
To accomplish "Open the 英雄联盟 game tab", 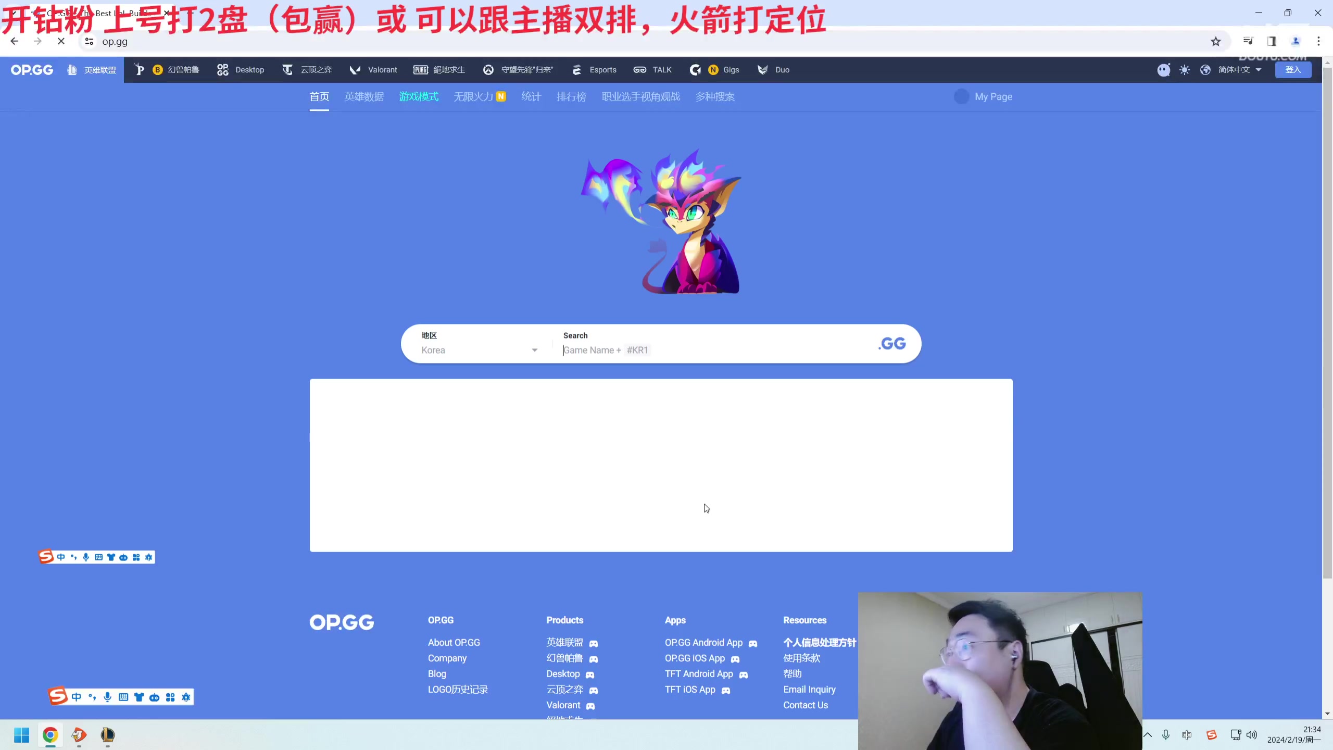I will [92, 70].
